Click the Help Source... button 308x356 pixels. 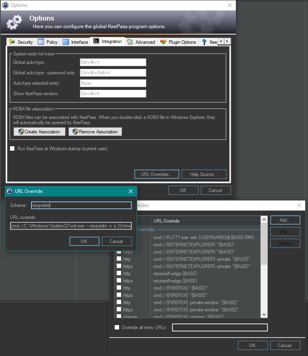[x=204, y=174]
